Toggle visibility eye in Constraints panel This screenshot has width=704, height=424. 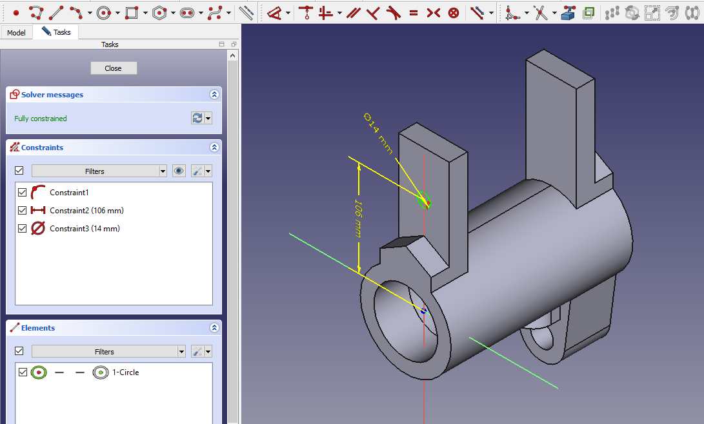point(179,171)
